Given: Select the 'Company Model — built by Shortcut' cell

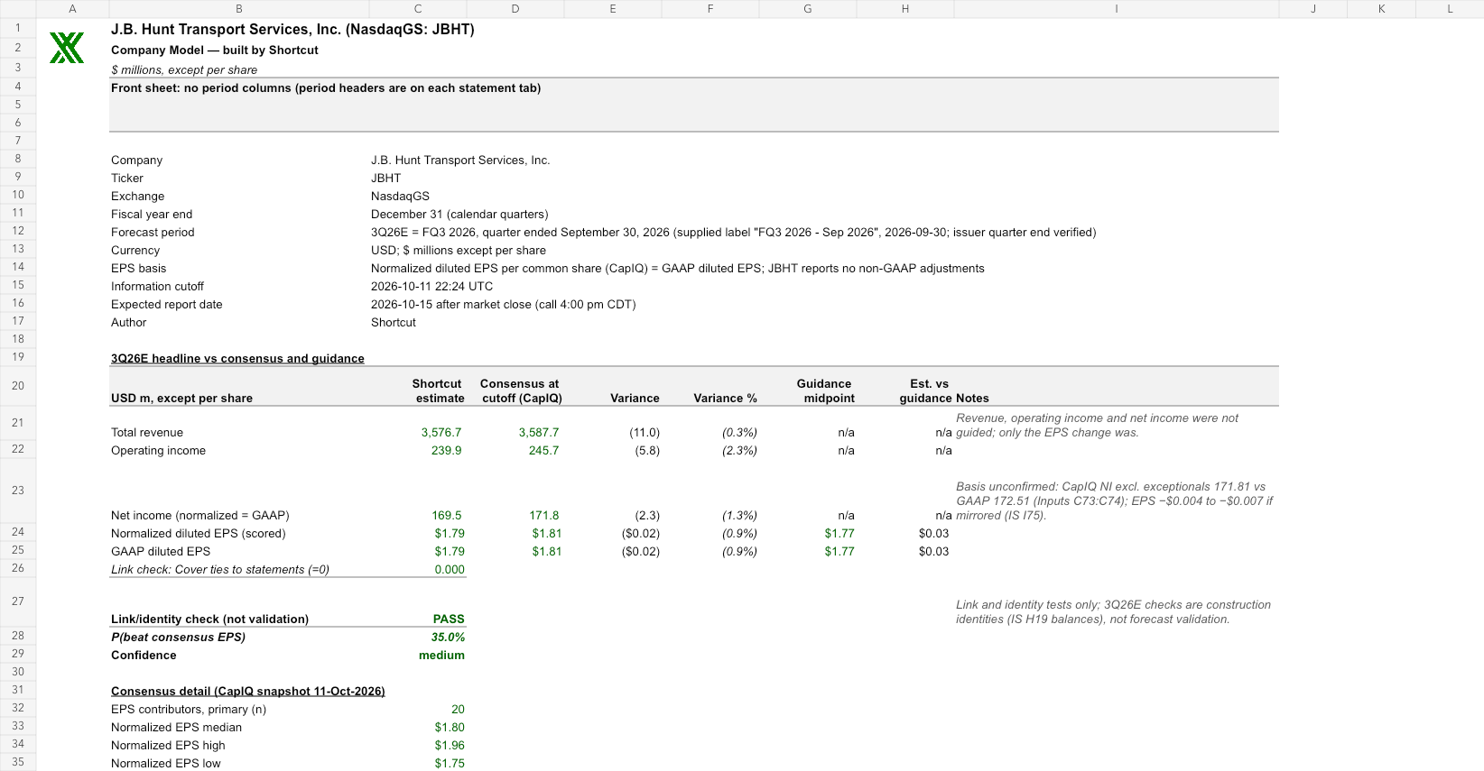Looking at the screenshot, I should (215, 50).
